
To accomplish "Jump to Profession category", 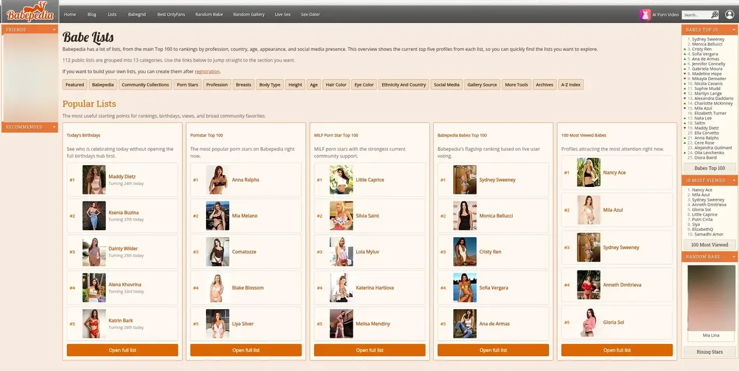I will click(217, 85).
